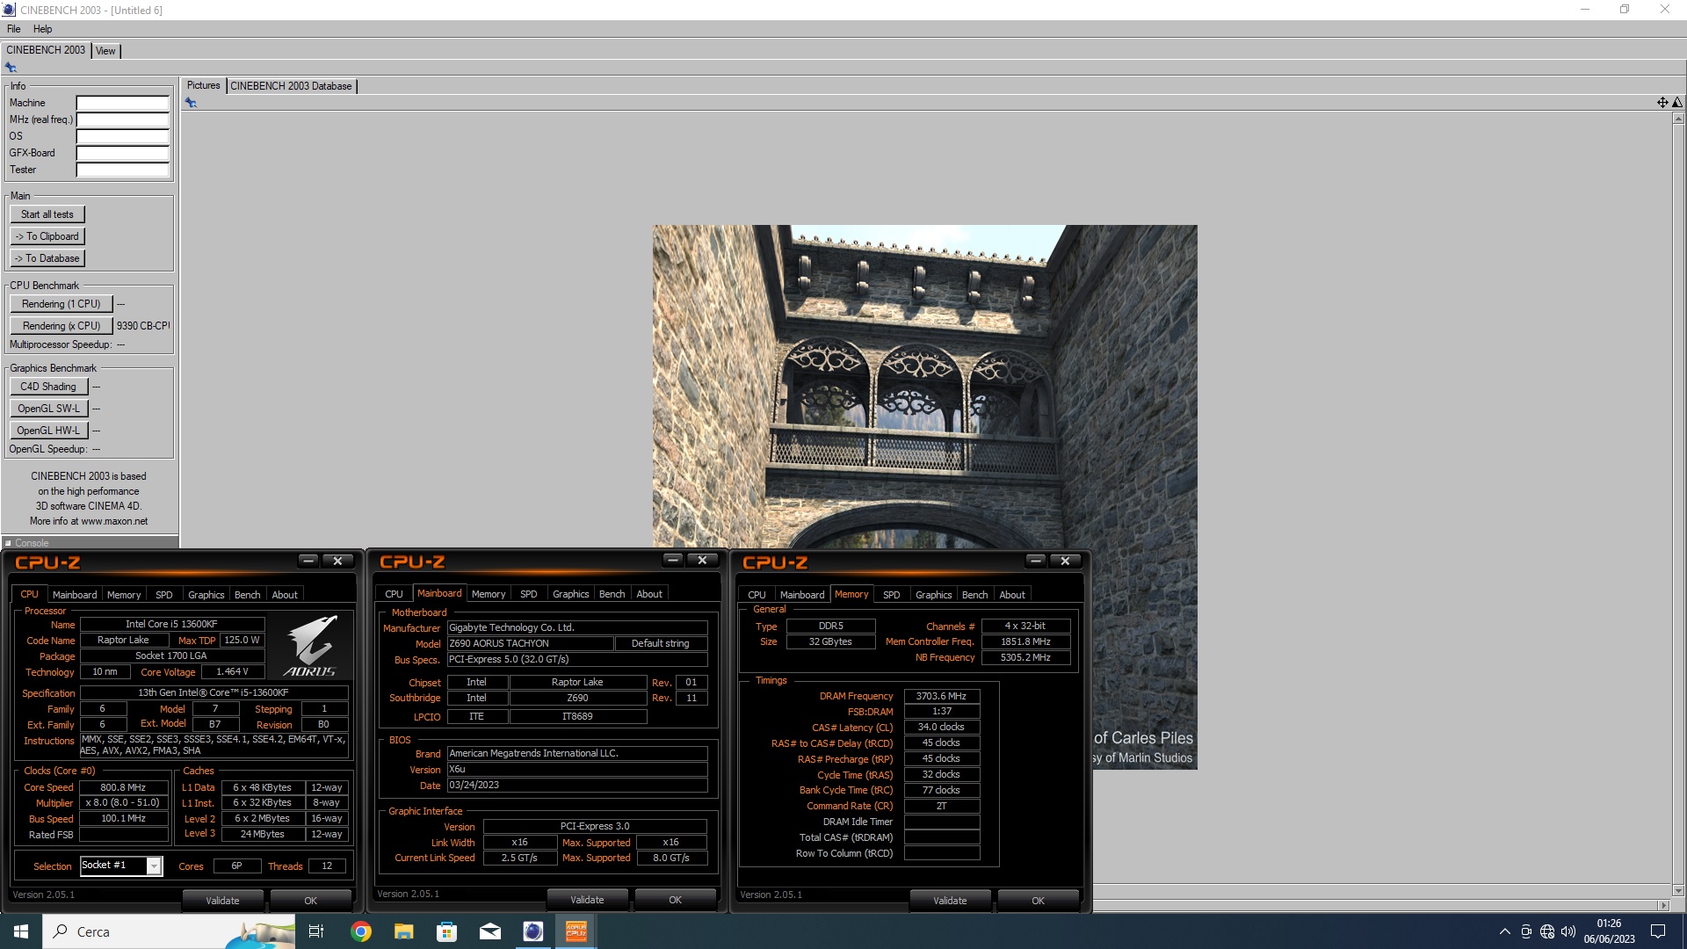Run the OpenGL SW-L benchmark
This screenshot has width=1687, height=949.
(x=49, y=409)
